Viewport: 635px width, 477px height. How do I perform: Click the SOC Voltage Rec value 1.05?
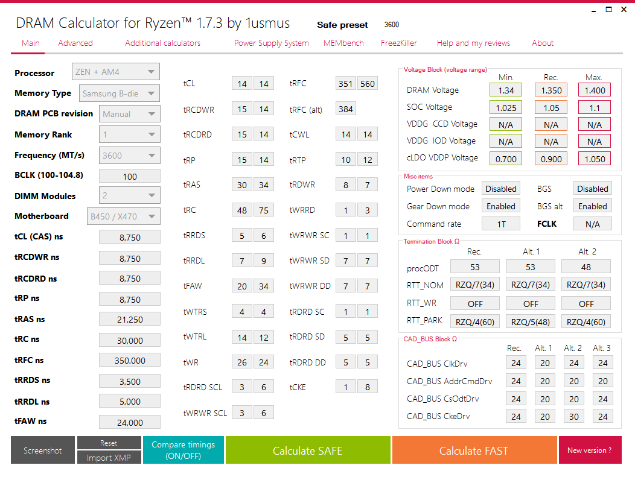(551, 107)
